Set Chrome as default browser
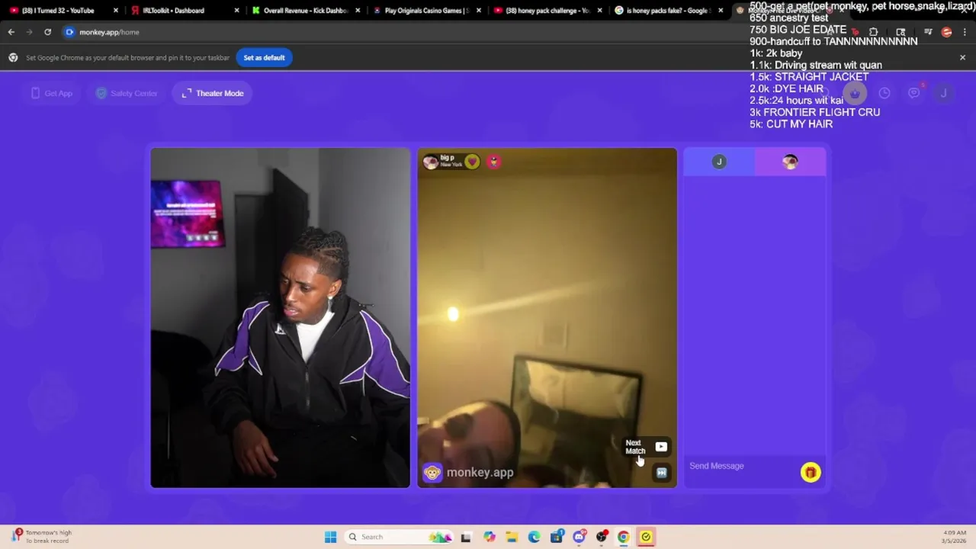Viewport: 976px width, 549px height. tap(264, 57)
